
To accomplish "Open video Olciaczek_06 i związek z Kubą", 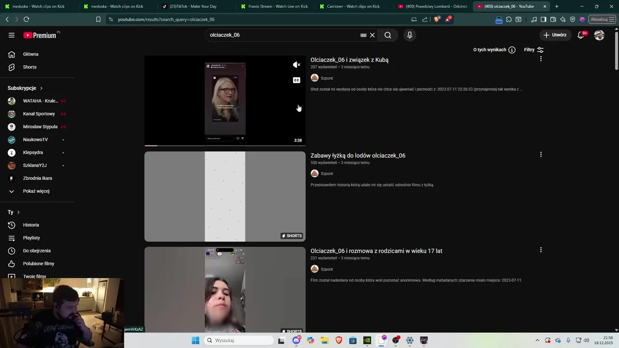I will 349,60.
